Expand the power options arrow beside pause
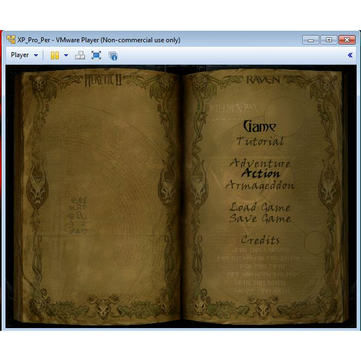The width and height of the screenshot is (361, 361). [66, 55]
